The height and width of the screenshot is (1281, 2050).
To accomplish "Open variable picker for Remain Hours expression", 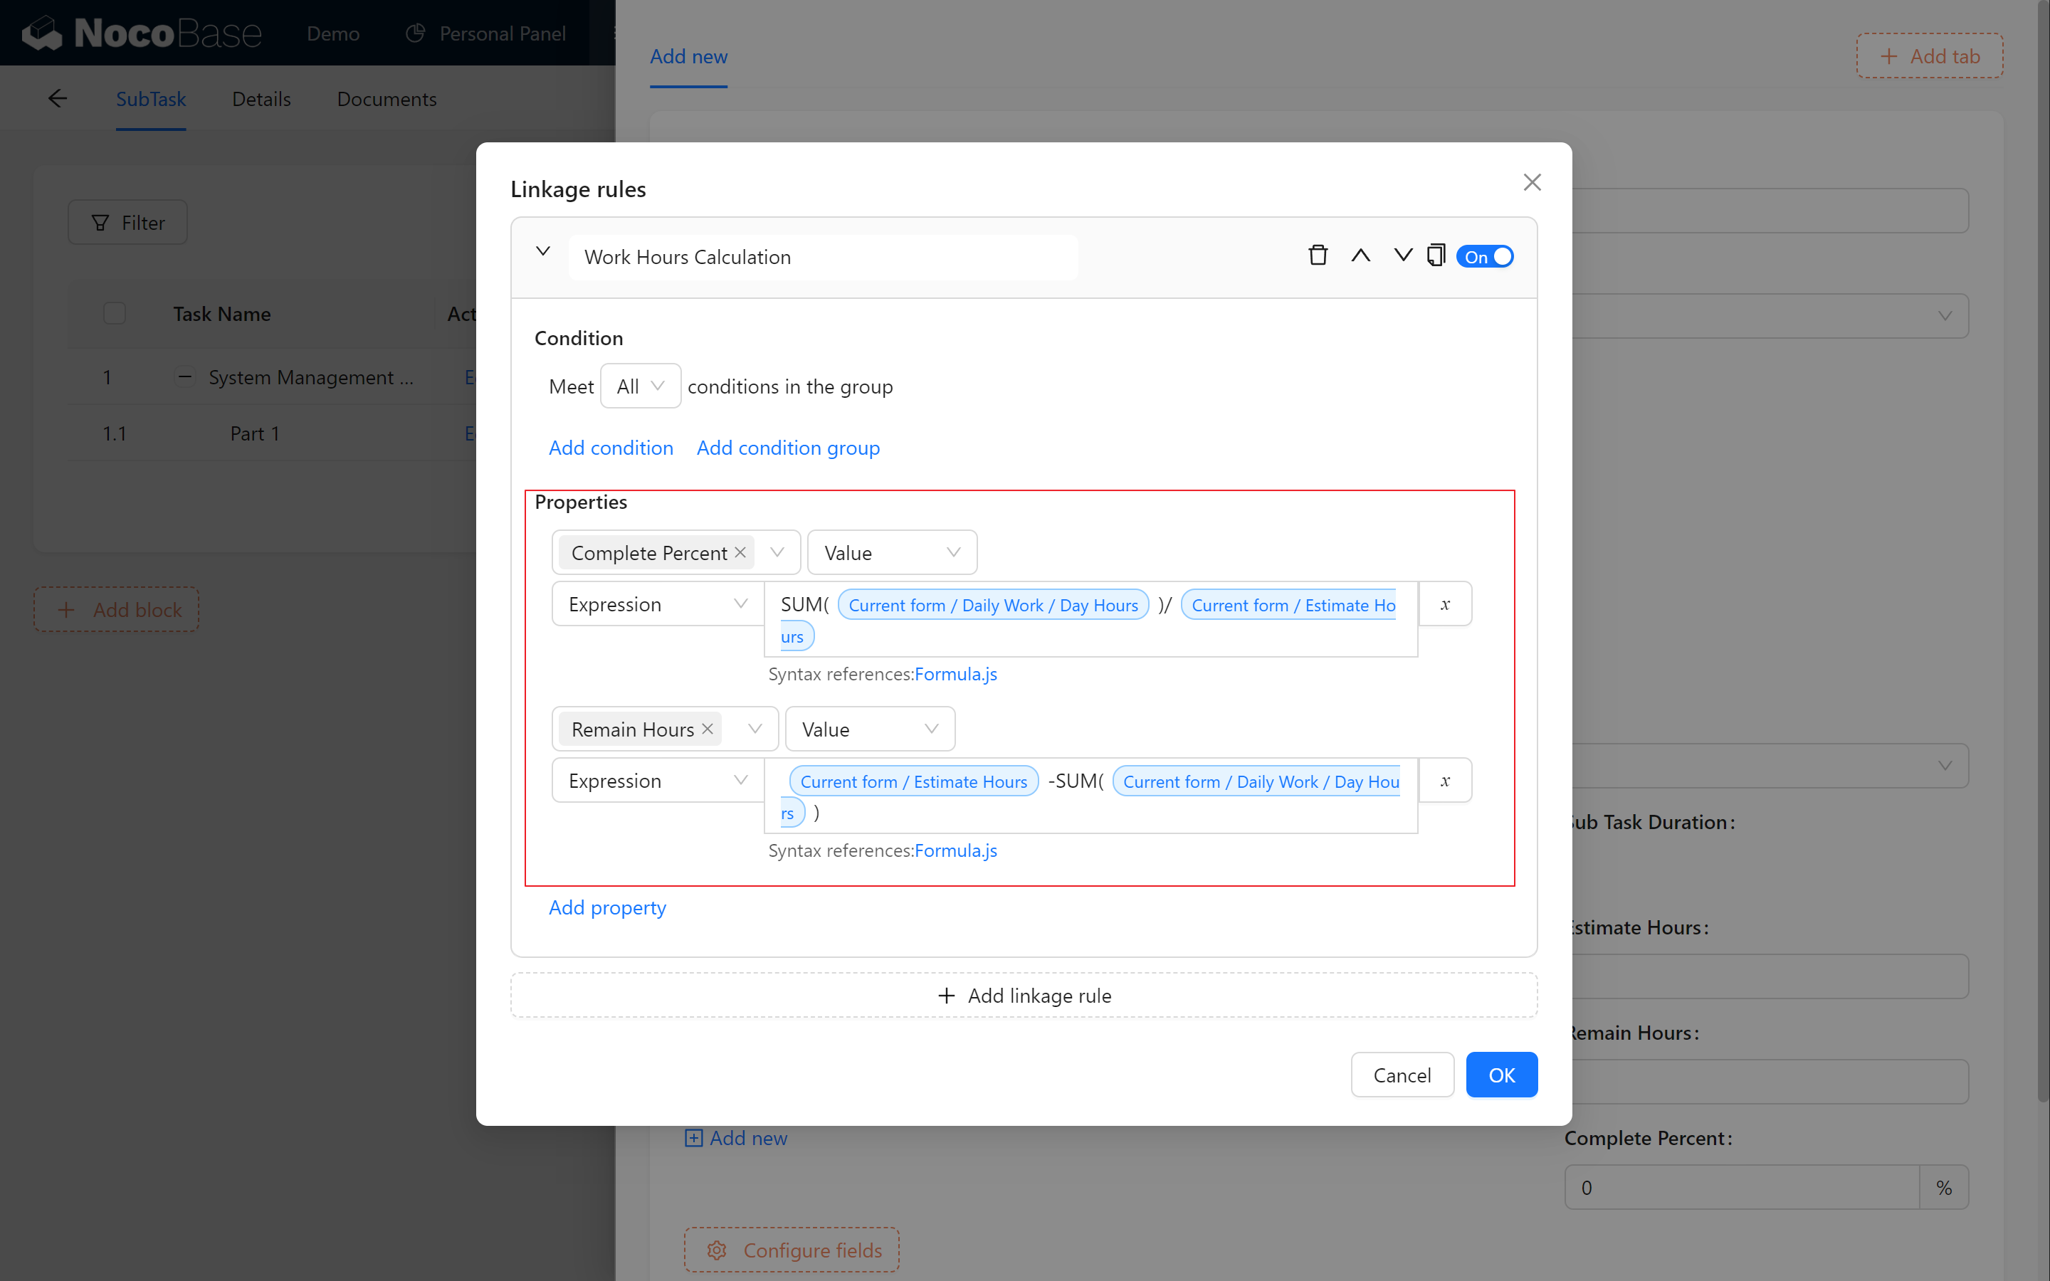I will pyautogui.click(x=1445, y=780).
